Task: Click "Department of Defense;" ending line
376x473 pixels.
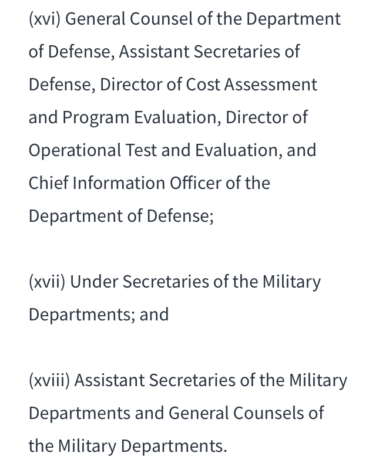Action: tap(121, 217)
